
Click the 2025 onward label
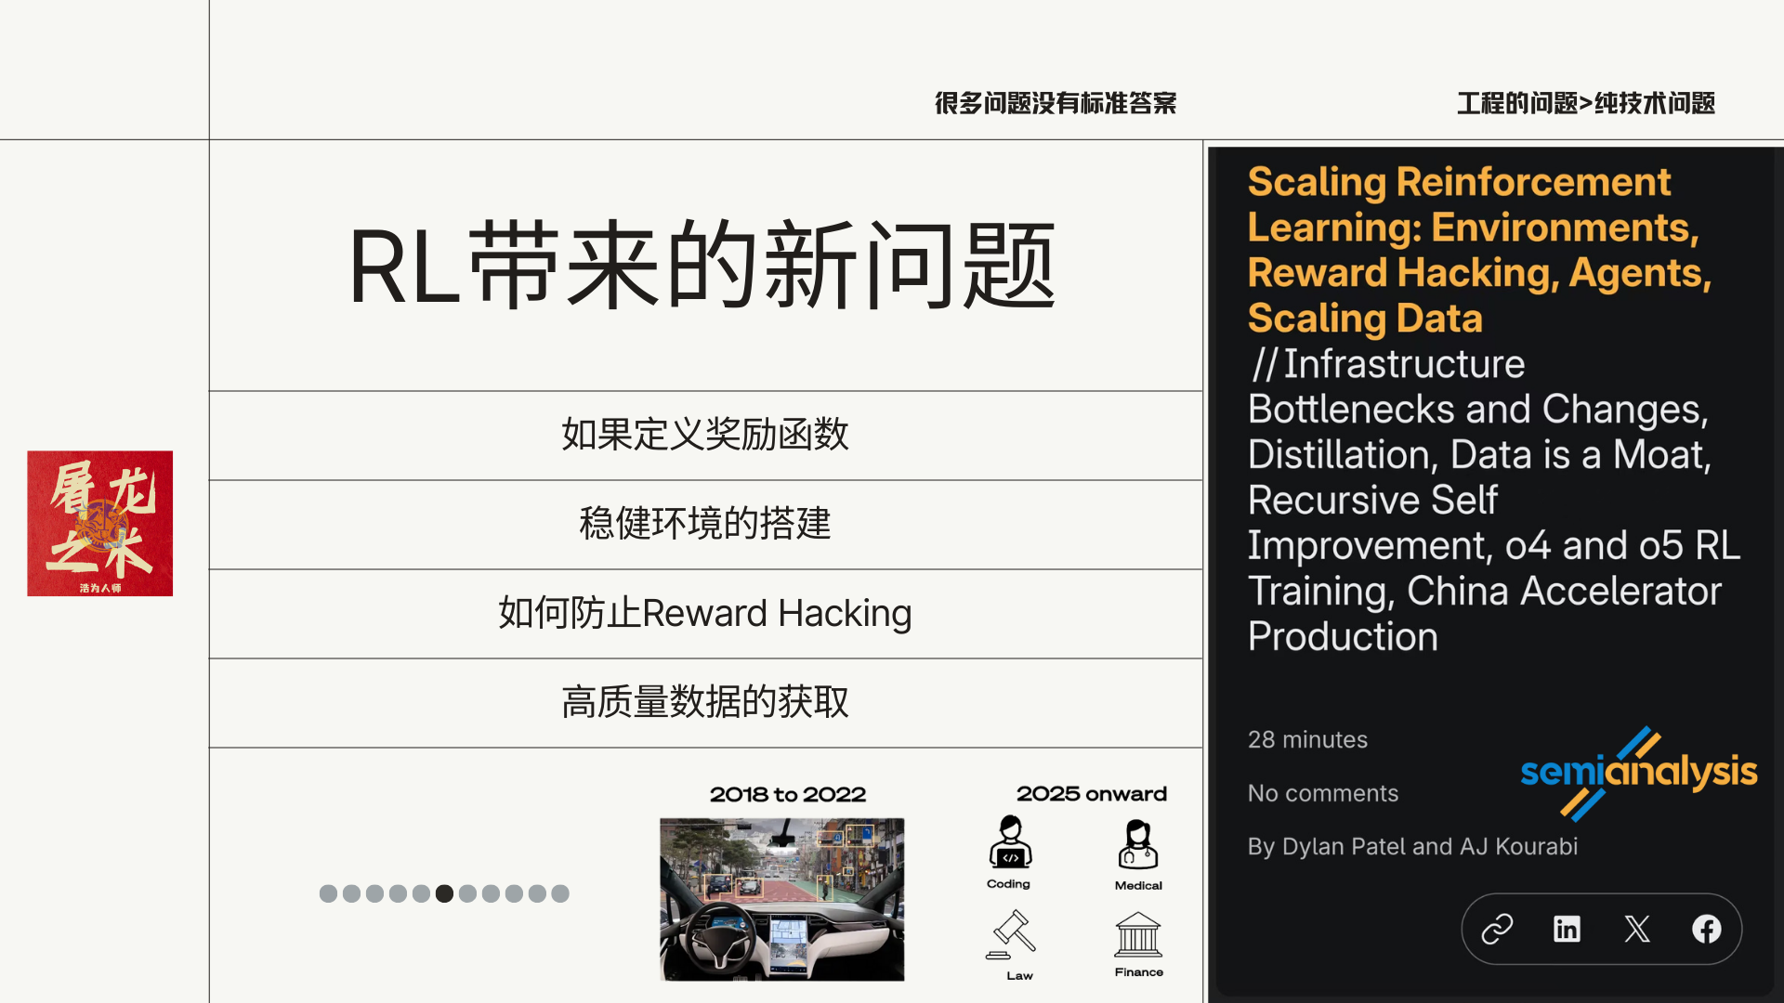pos(1092,793)
